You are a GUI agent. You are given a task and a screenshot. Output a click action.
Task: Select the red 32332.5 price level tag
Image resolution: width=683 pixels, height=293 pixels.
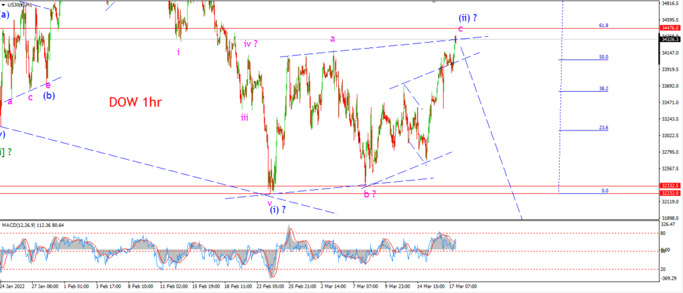[670, 186]
